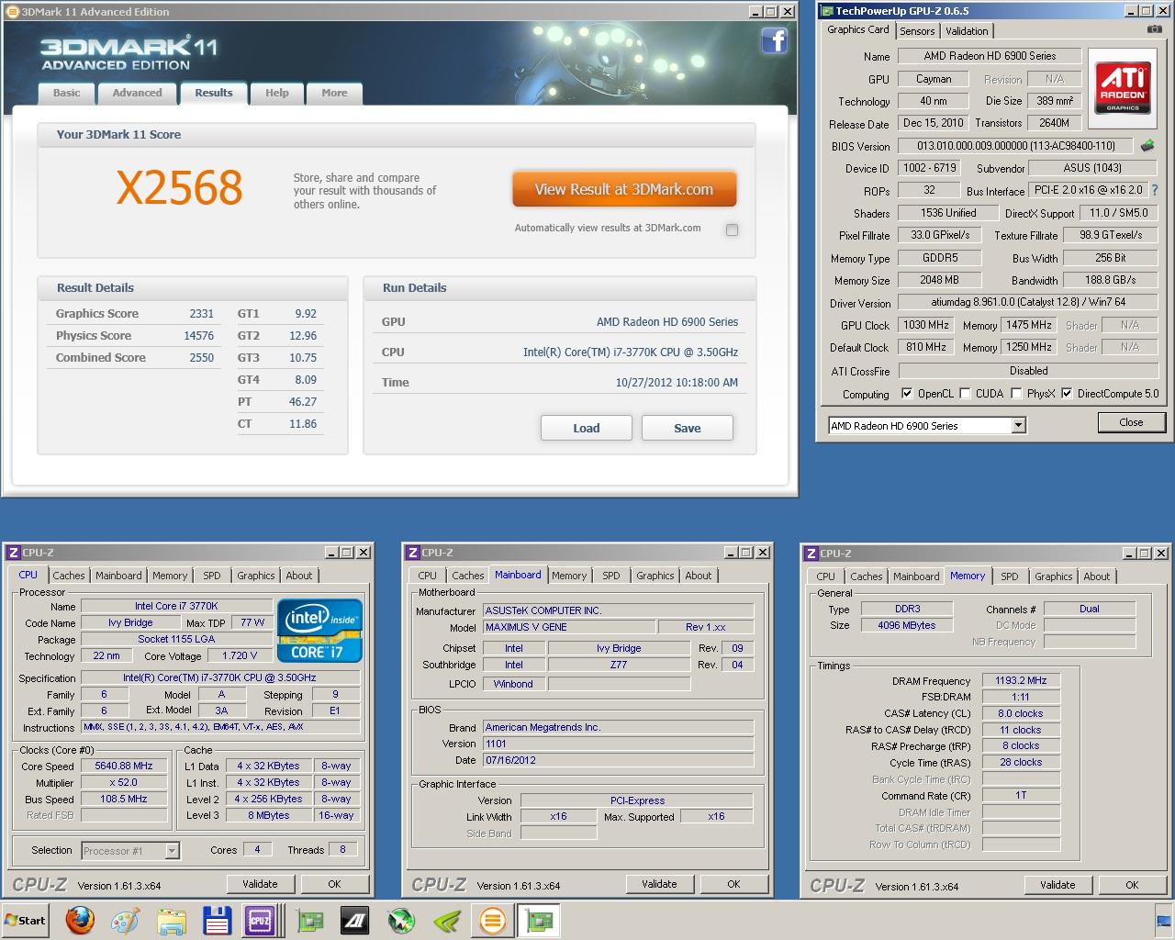Click the Load button in Run Details

coord(587,428)
